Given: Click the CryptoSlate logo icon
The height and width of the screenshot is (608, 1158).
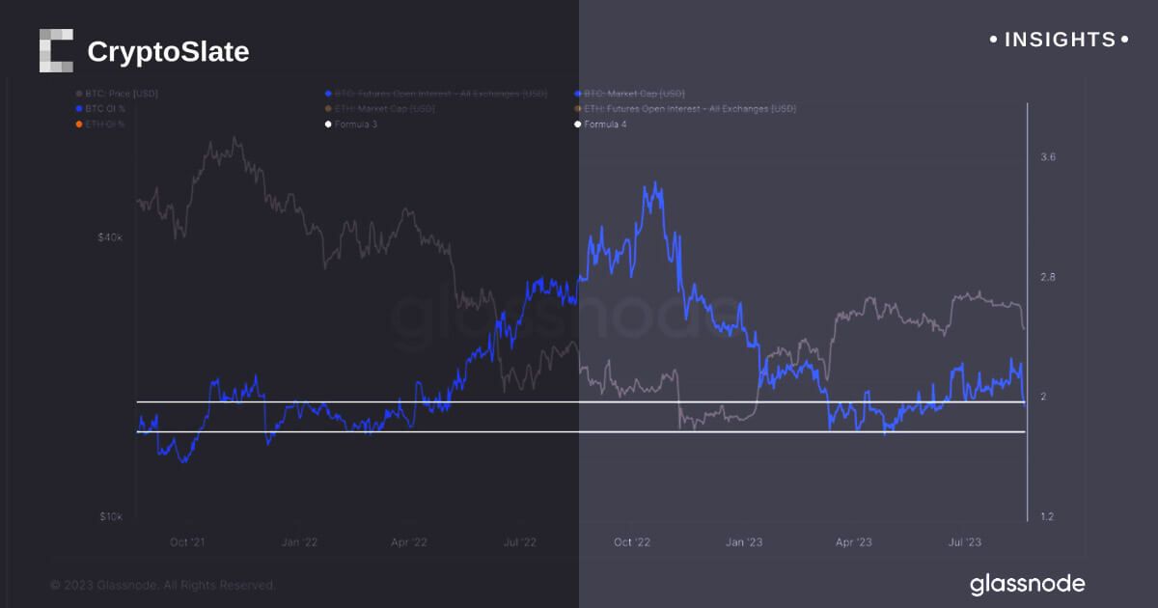Looking at the screenshot, I should pyautogui.click(x=56, y=50).
